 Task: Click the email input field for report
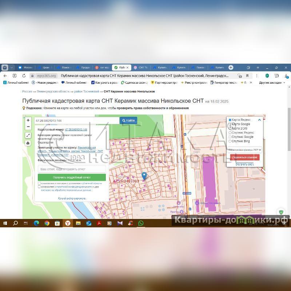72,169
